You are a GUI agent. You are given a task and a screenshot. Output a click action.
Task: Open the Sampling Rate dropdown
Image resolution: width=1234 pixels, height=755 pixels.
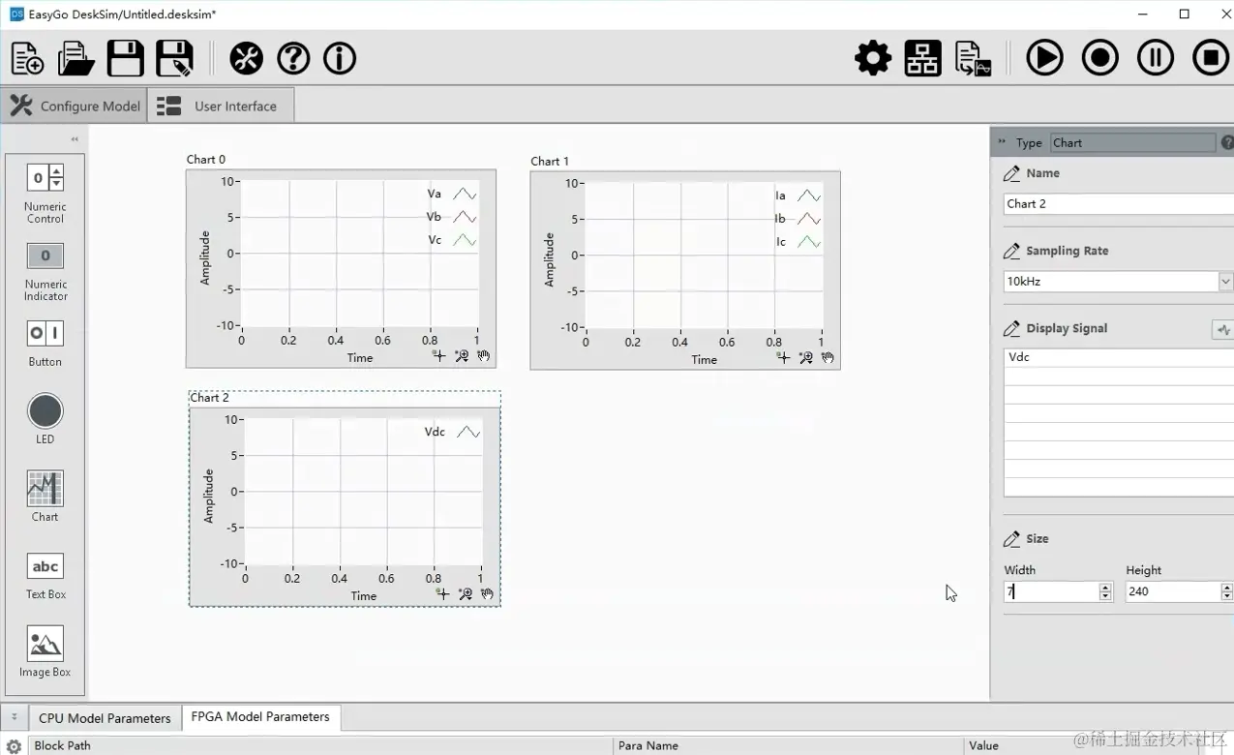(x=1225, y=282)
